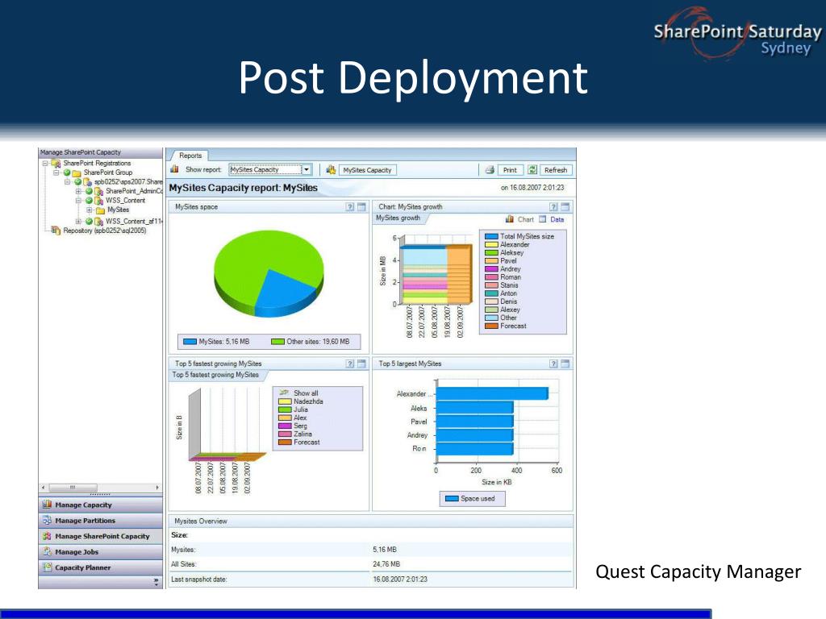Click the 'Other sites: 19,60 MB' legend entry
This screenshot has width=826, height=619.
(x=311, y=342)
